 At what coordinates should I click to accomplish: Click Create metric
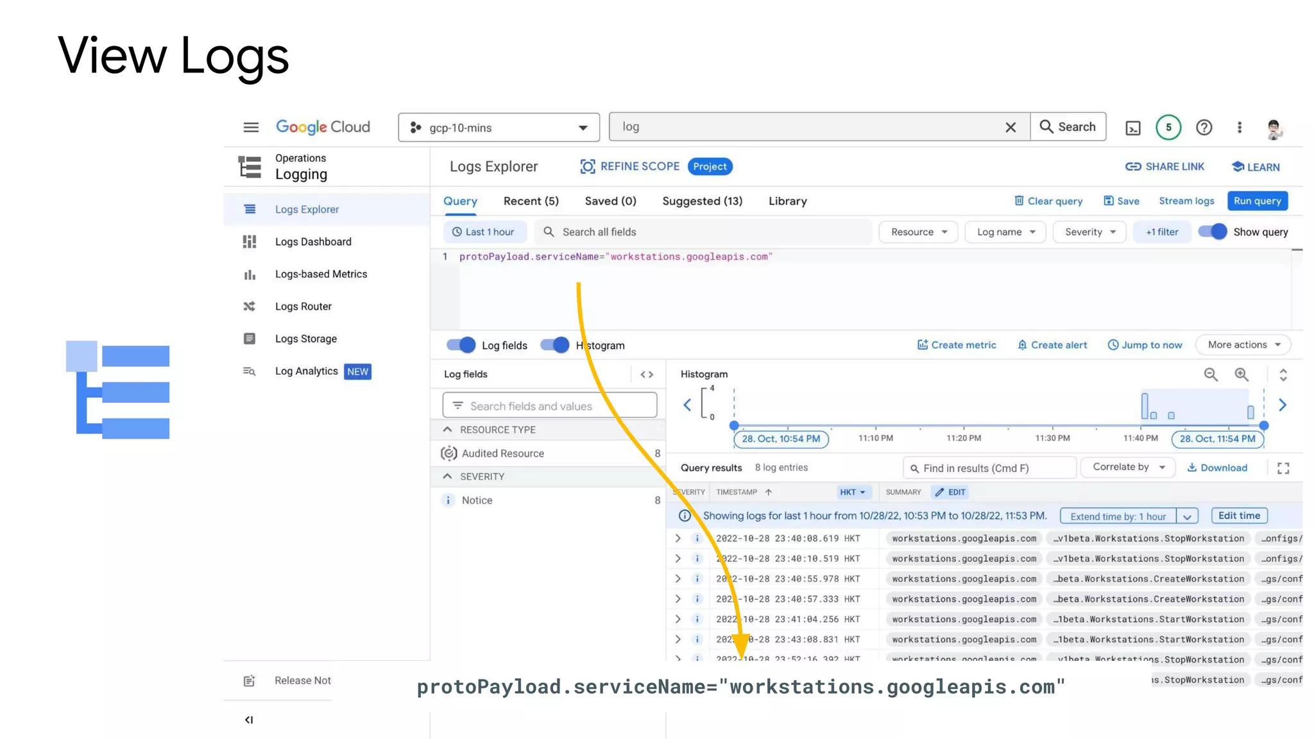957,345
